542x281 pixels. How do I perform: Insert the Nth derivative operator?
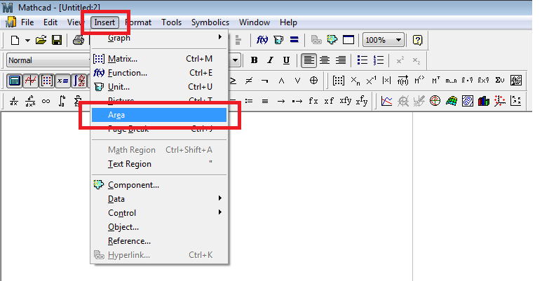pyautogui.click(x=30, y=102)
